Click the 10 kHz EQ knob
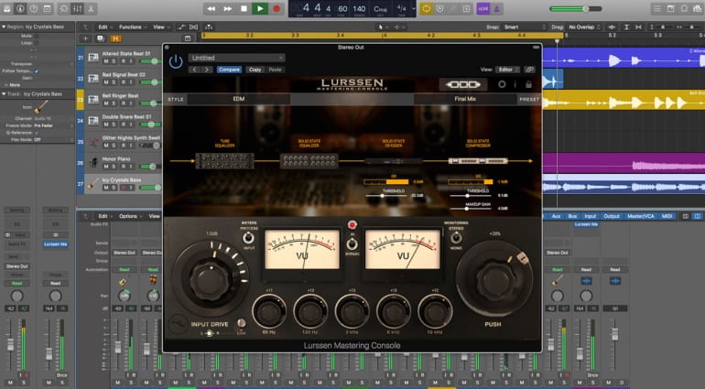Screen dimensions: 705x389 click(435, 311)
